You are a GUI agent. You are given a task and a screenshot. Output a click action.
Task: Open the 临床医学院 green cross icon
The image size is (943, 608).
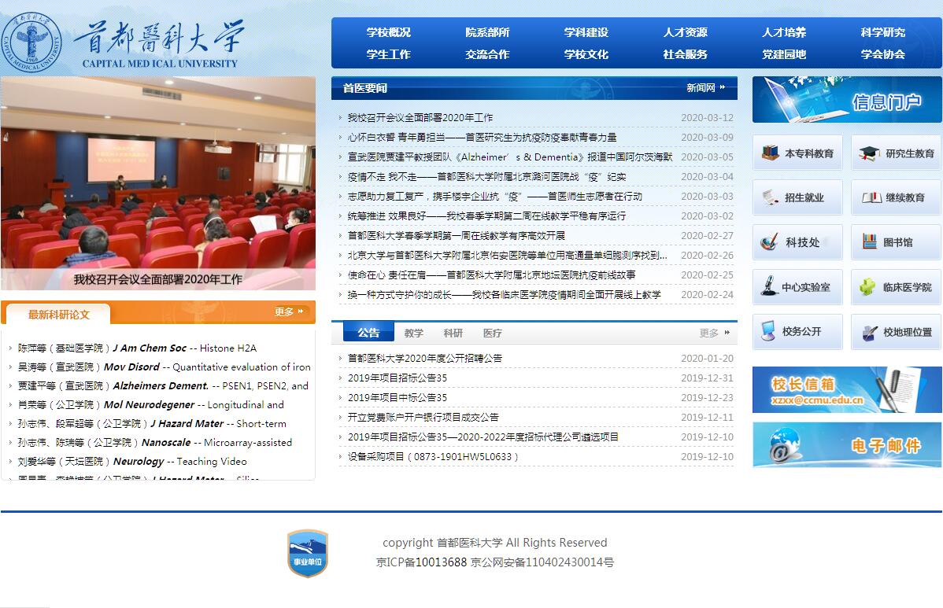tap(867, 287)
